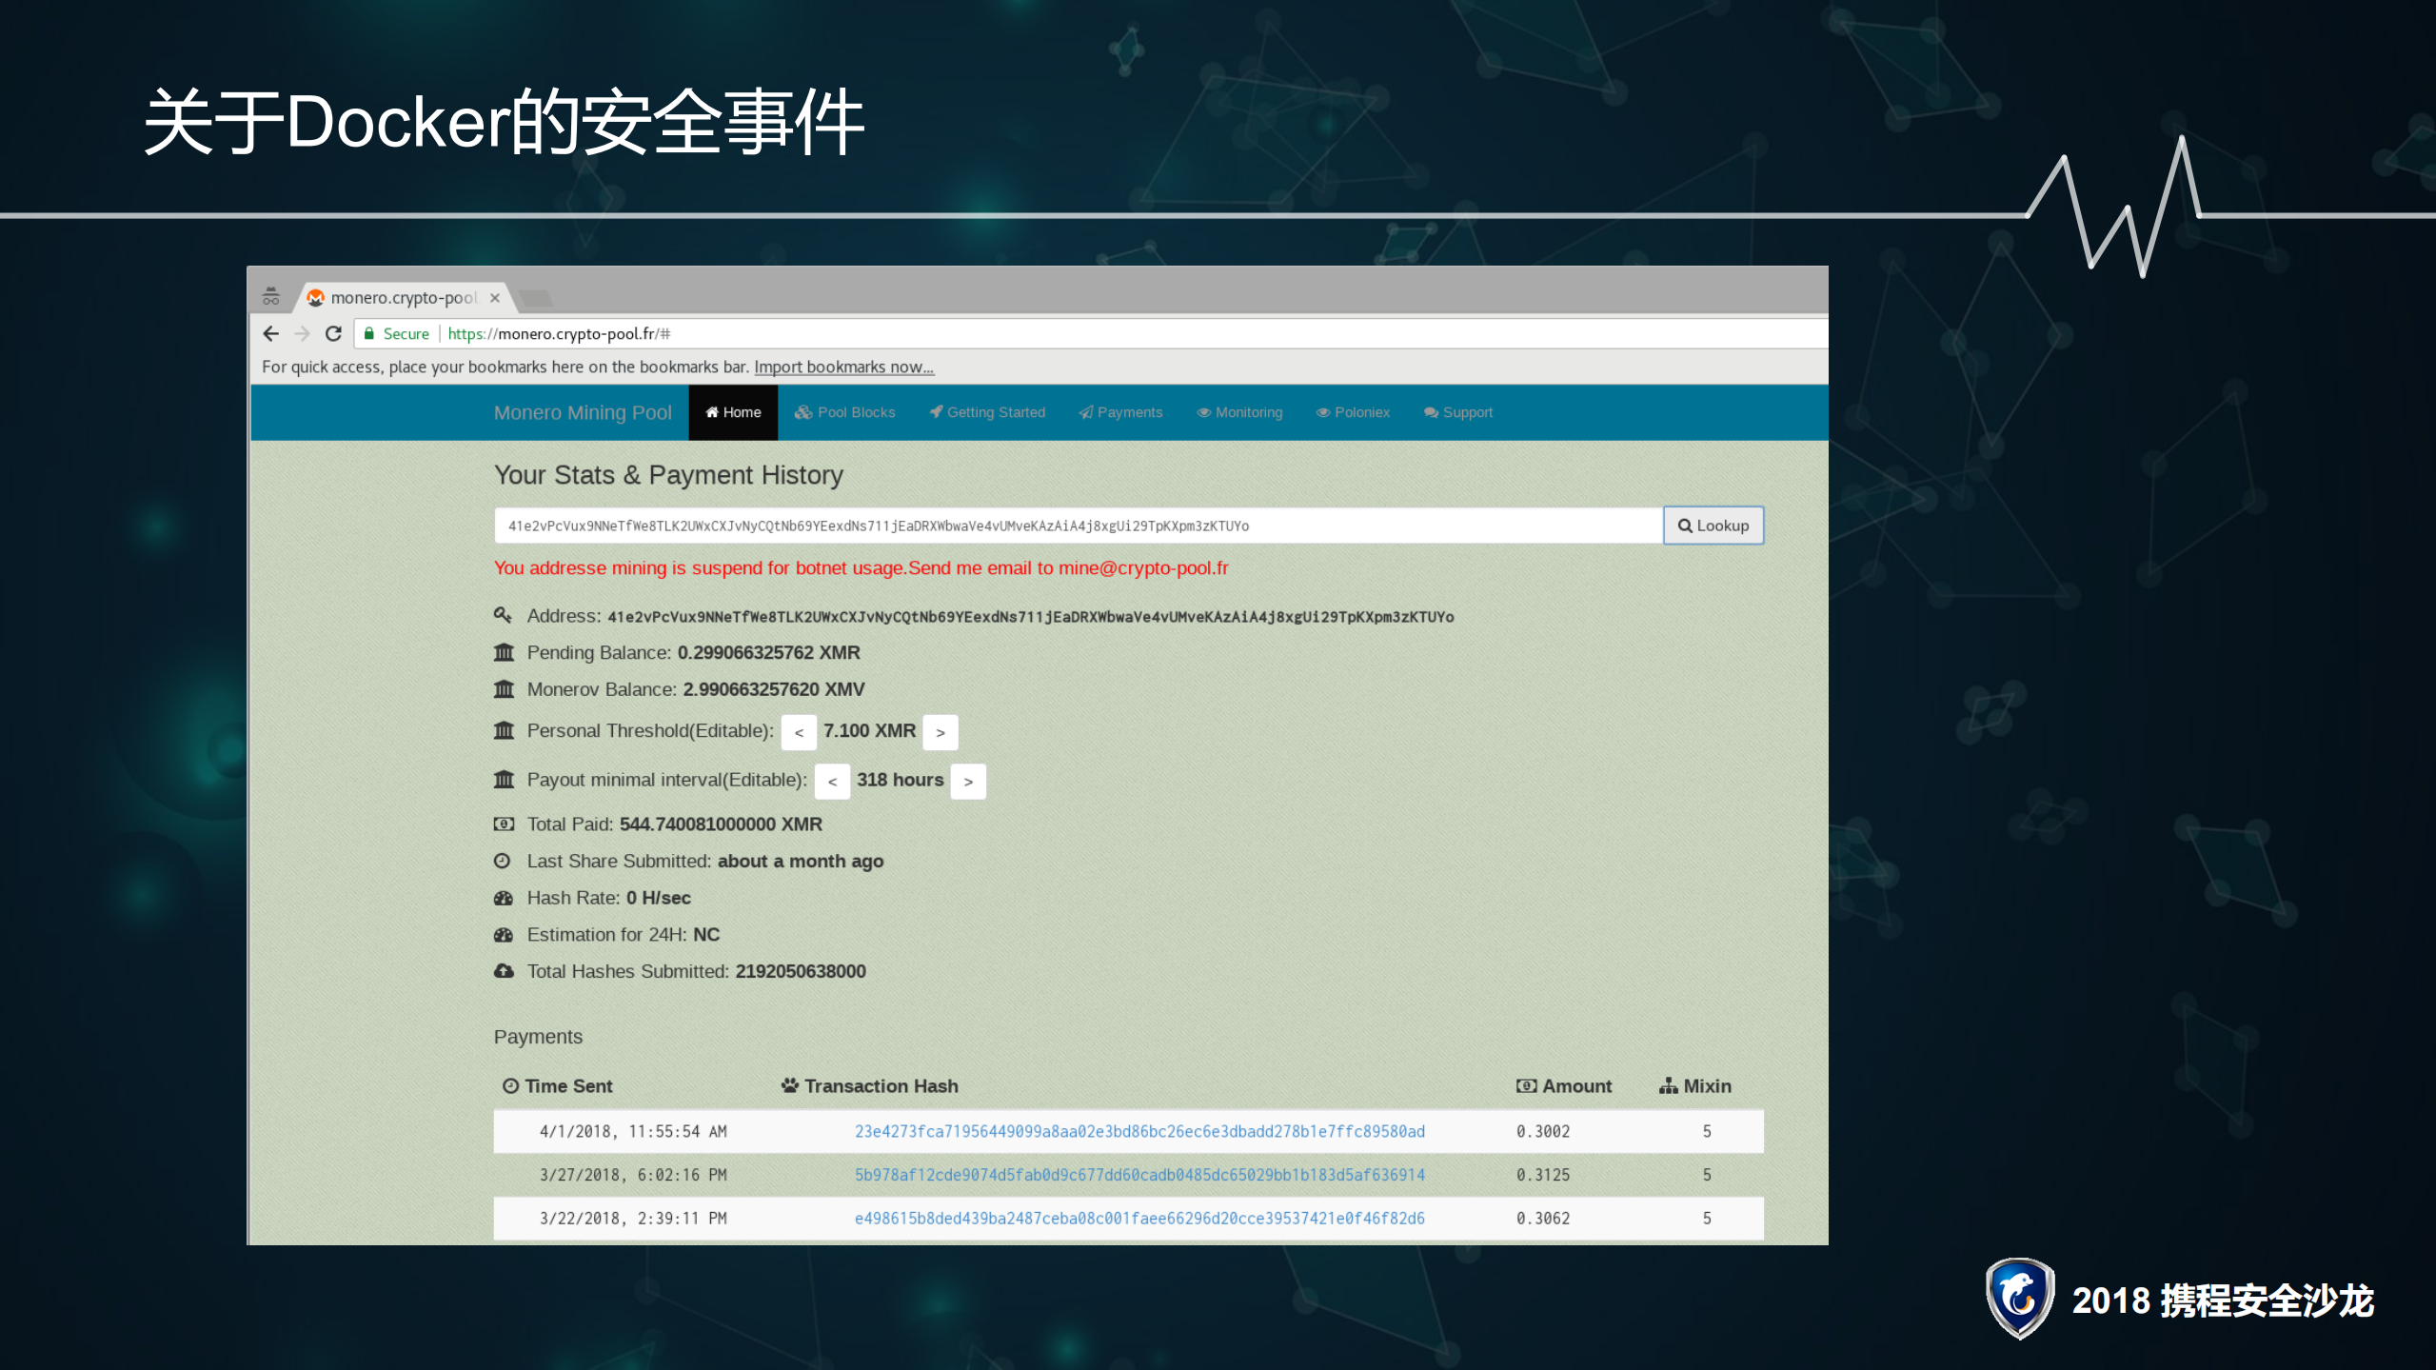This screenshot has width=2436, height=1370.
Task: Click the transaction hash from 4/1/2018
Action: 1139,1131
